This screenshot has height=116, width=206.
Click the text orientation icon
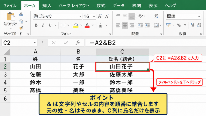point(140,16)
